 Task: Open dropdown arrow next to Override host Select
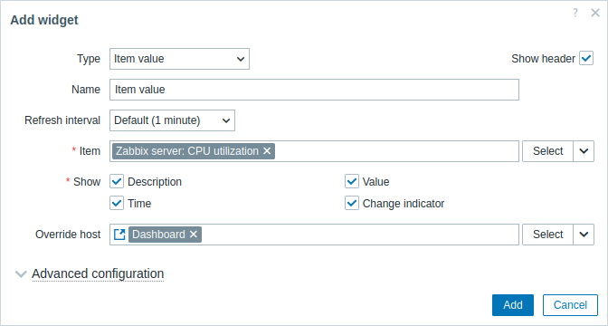584,235
